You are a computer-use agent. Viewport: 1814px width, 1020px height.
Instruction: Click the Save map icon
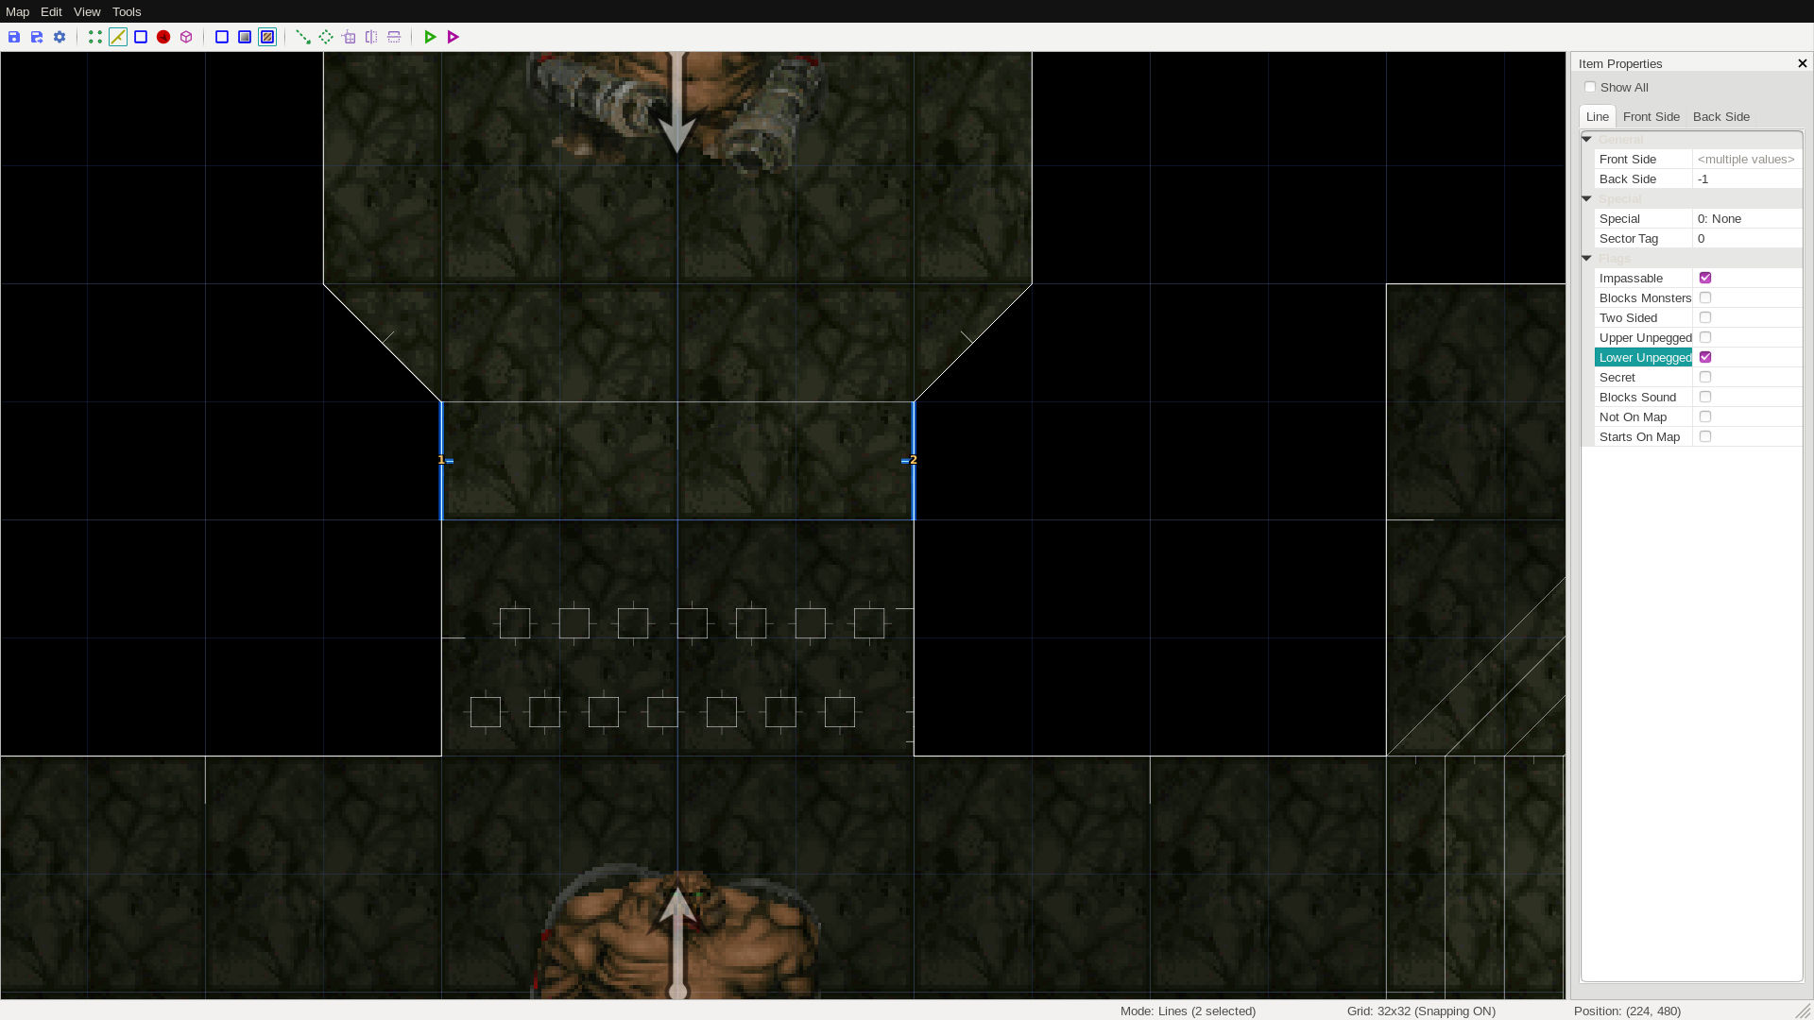click(14, 37)
